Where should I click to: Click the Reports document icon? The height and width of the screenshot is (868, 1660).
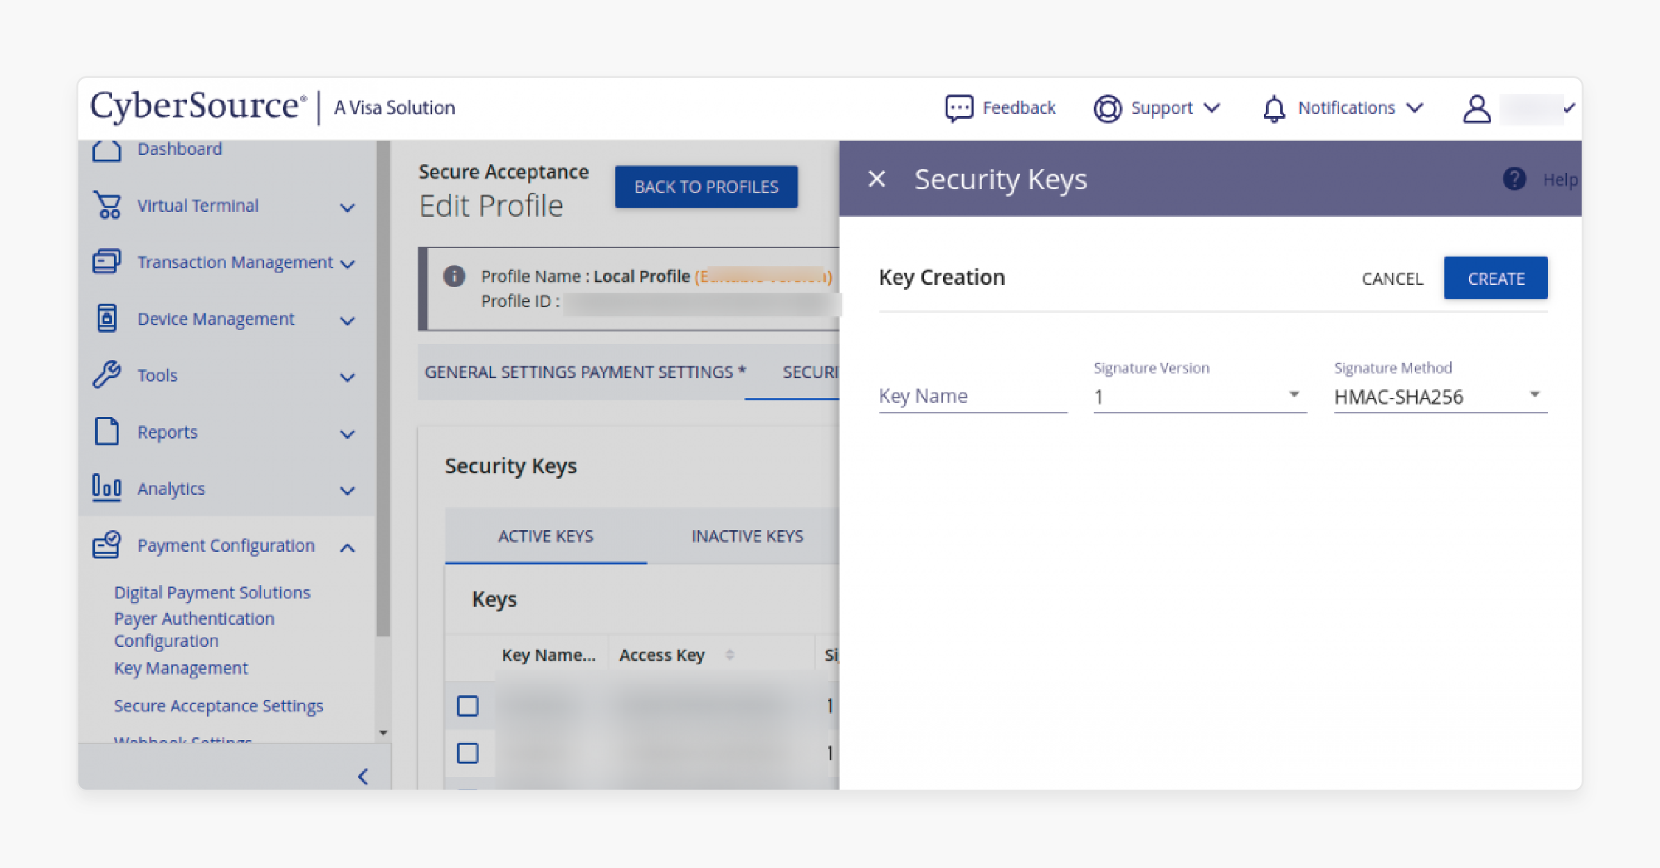107,432
